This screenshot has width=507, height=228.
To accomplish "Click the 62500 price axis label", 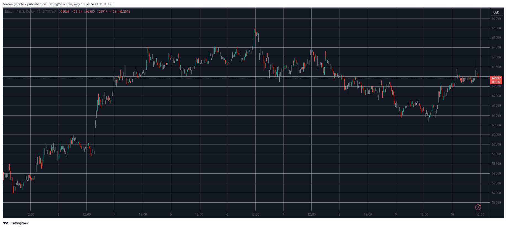I will pyautogui.click(x=496, y=86).
